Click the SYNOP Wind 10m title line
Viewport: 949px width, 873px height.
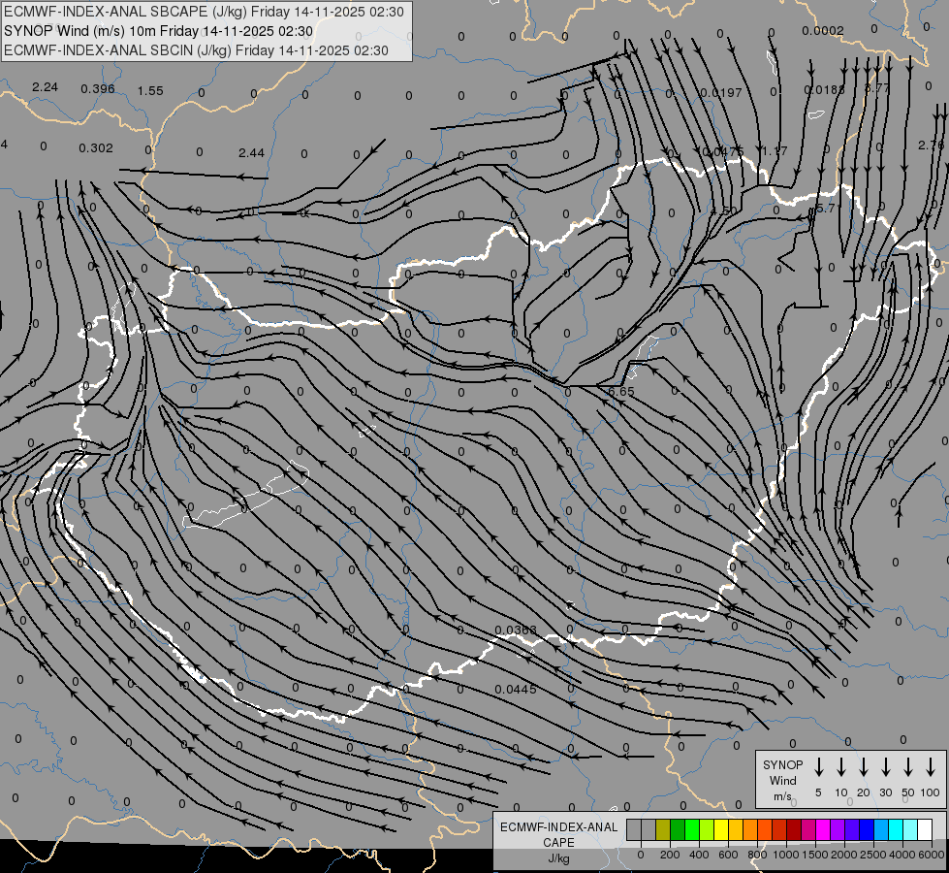point(159,31)
